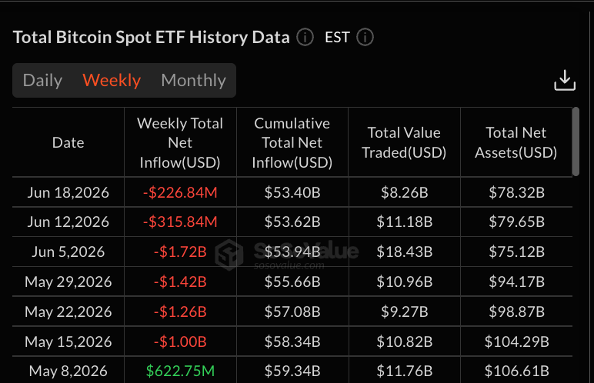Click the info icon beside History Data title
The width and height of the screenshot is (594, 383).
click(305, 38)
